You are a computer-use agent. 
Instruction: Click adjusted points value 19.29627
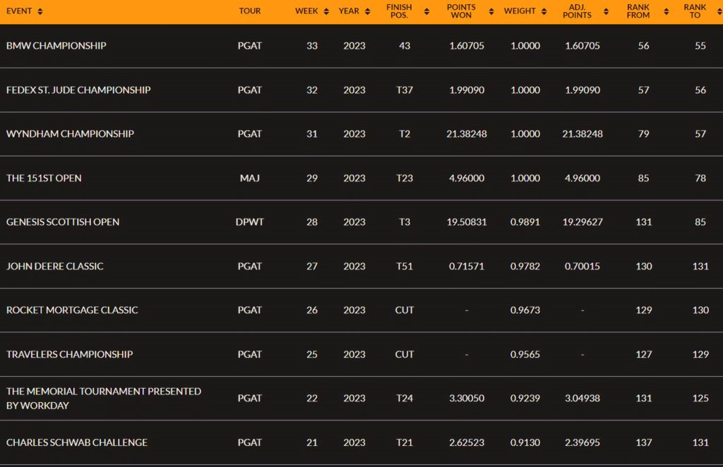(582, 222)
